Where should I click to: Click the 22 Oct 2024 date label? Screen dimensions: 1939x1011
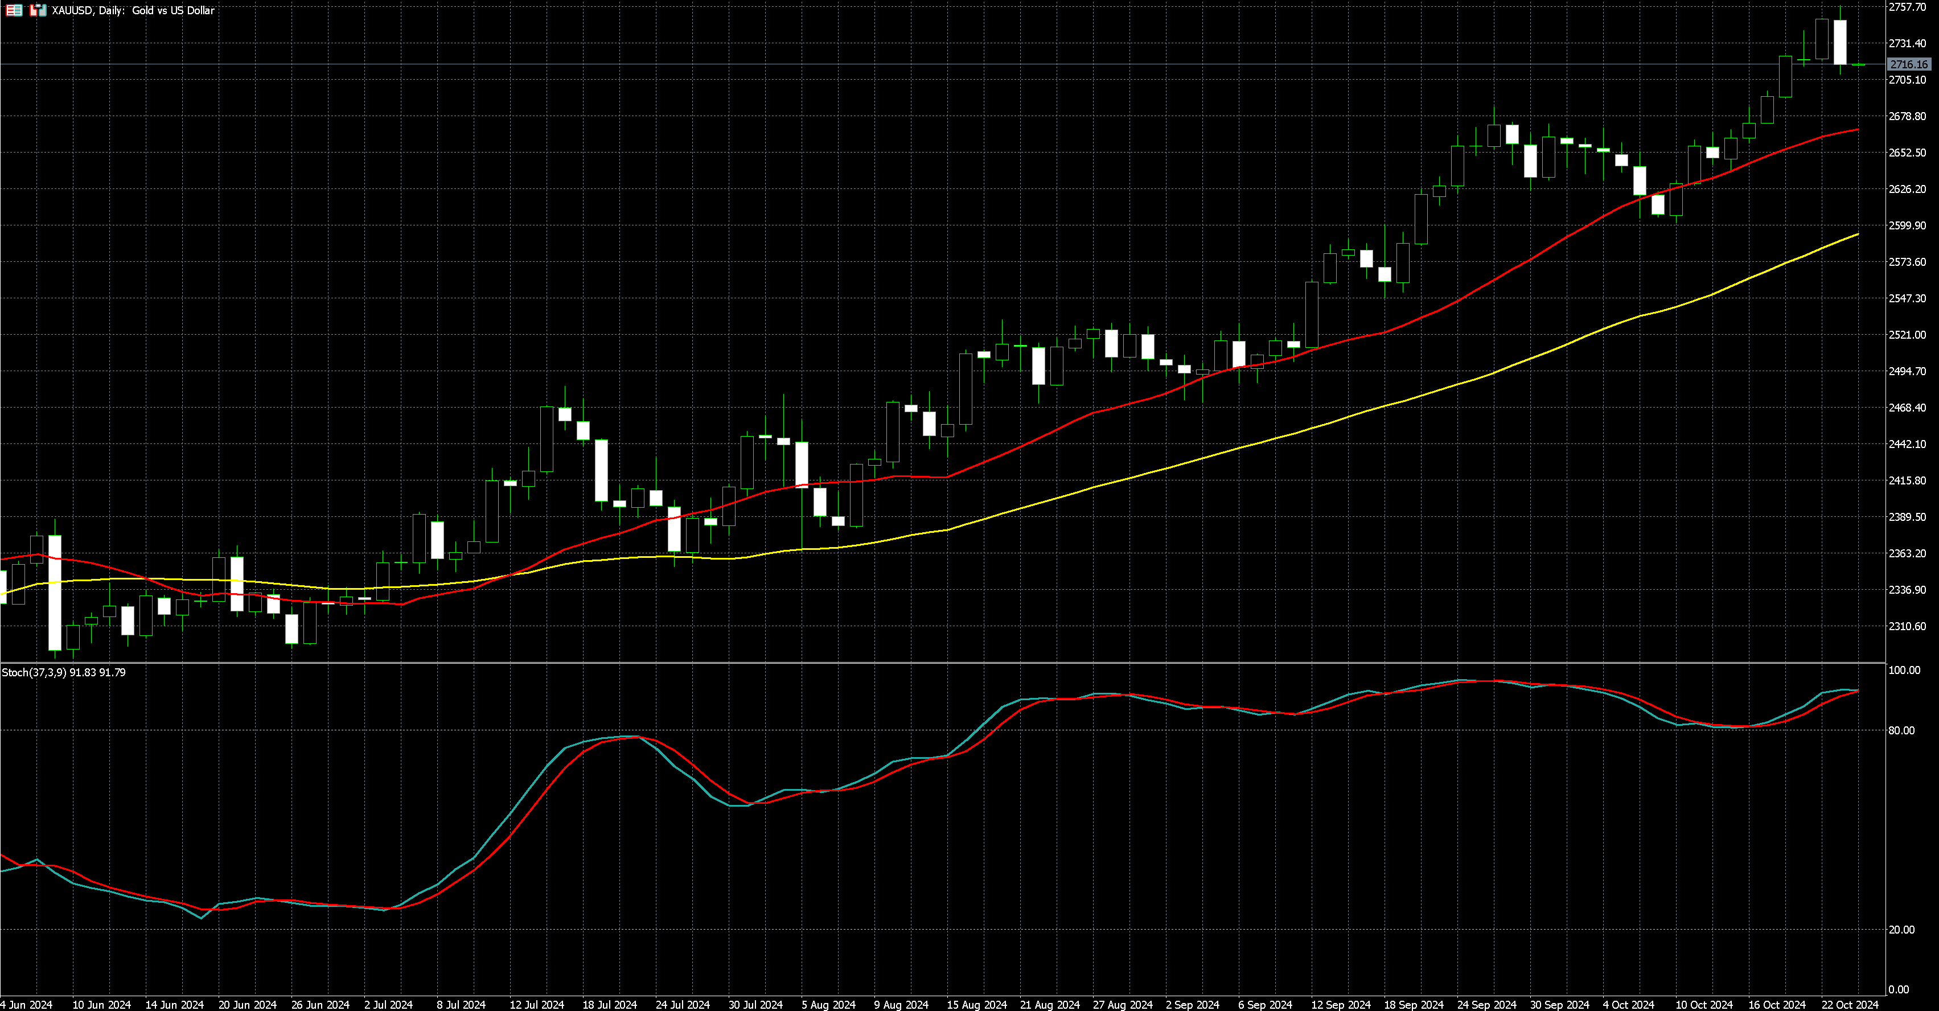coord(1850,1005)
